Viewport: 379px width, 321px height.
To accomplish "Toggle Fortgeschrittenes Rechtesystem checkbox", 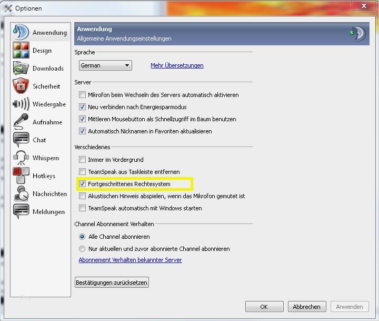I will tap(82, 184).
